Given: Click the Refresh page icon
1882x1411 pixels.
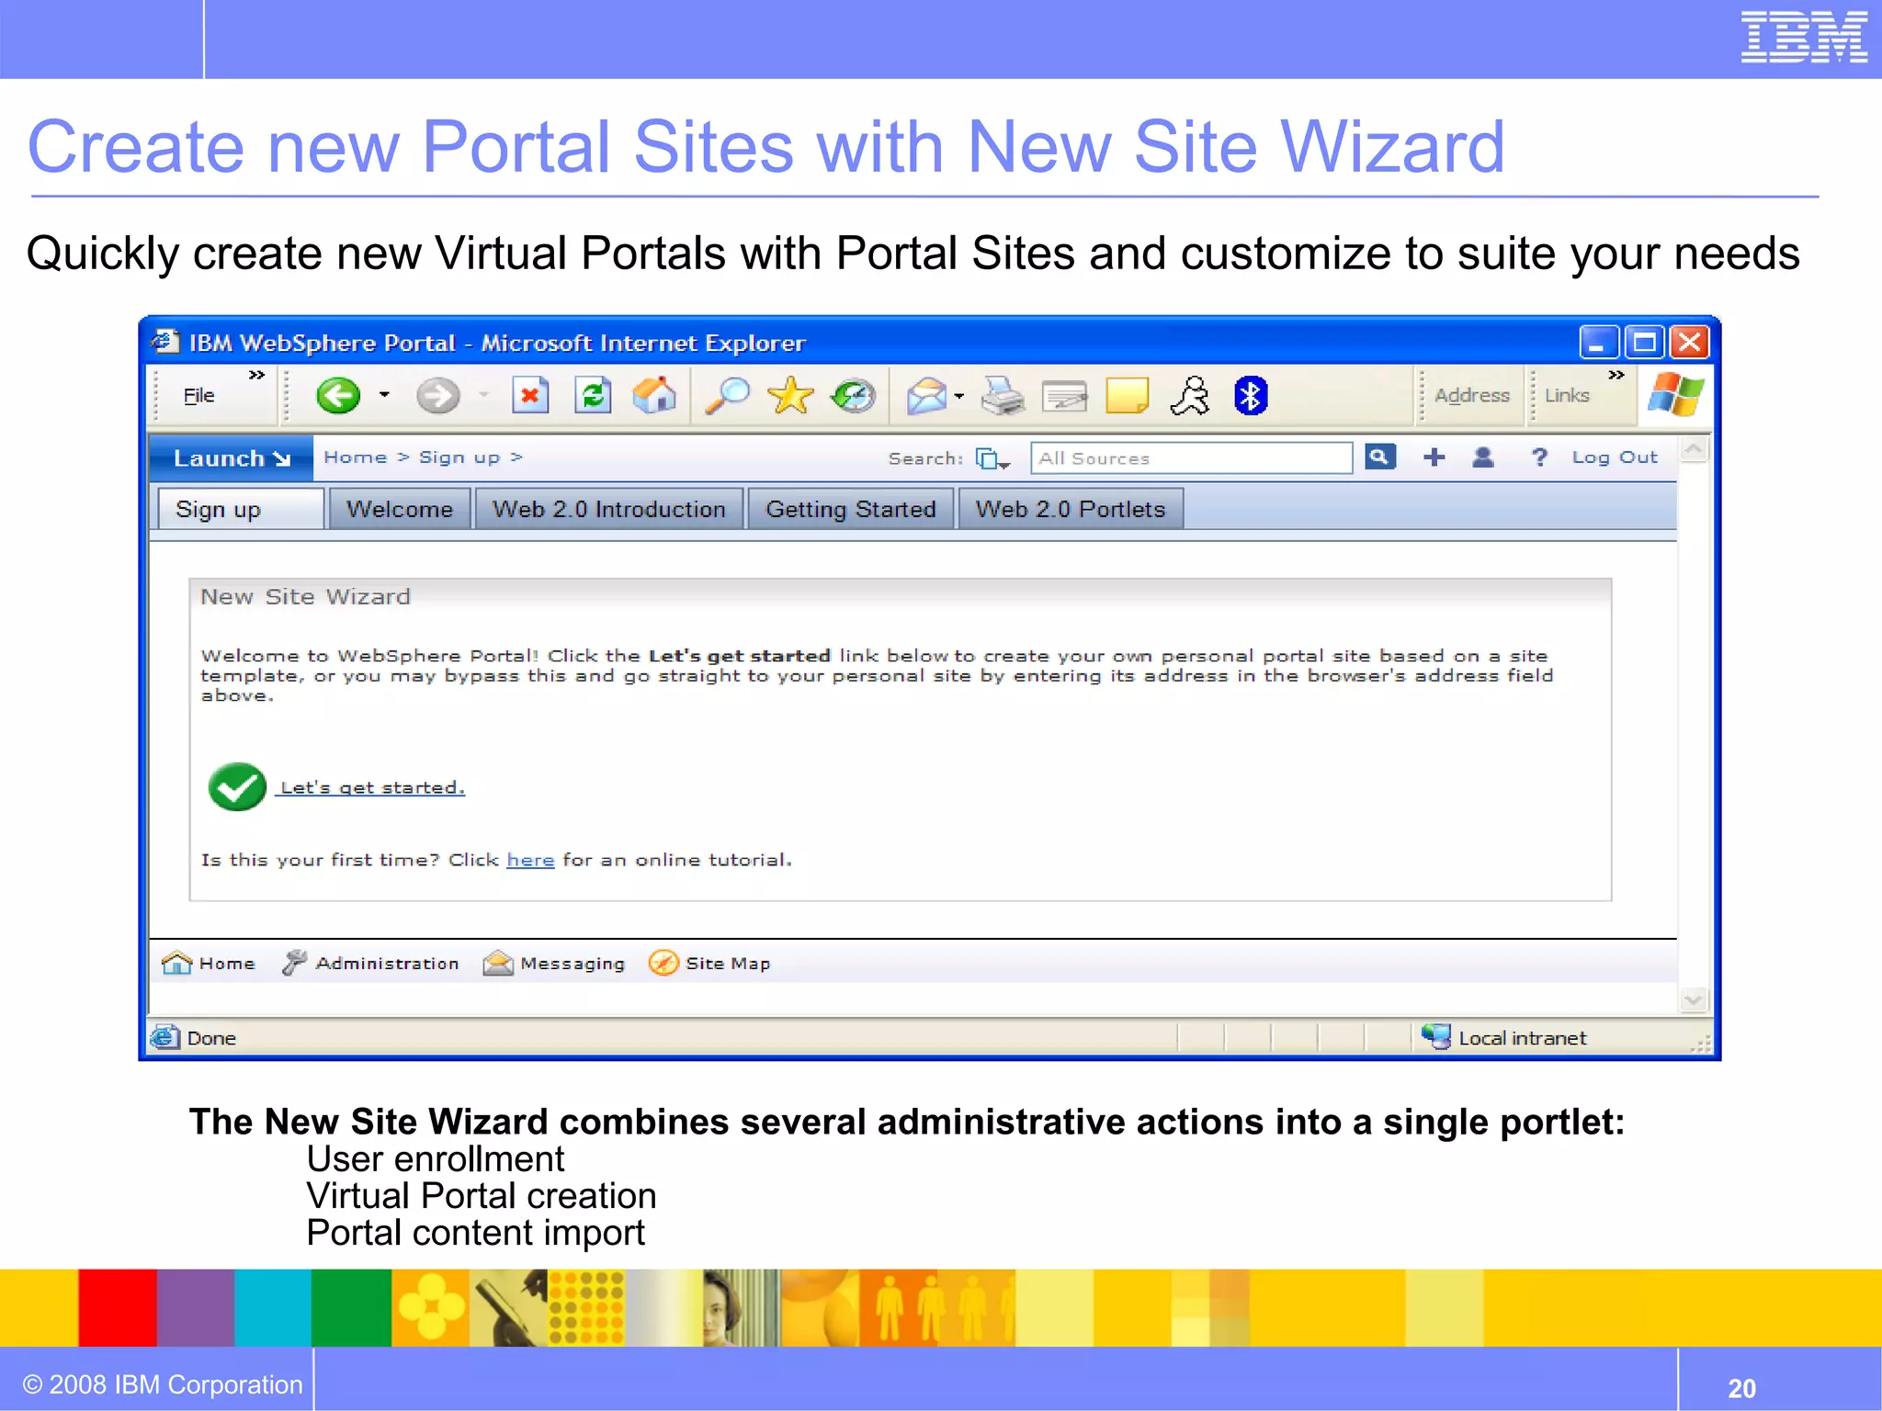Looking at the screenshot, I should (593, 396).
